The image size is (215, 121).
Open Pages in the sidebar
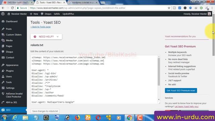[9, 46]
